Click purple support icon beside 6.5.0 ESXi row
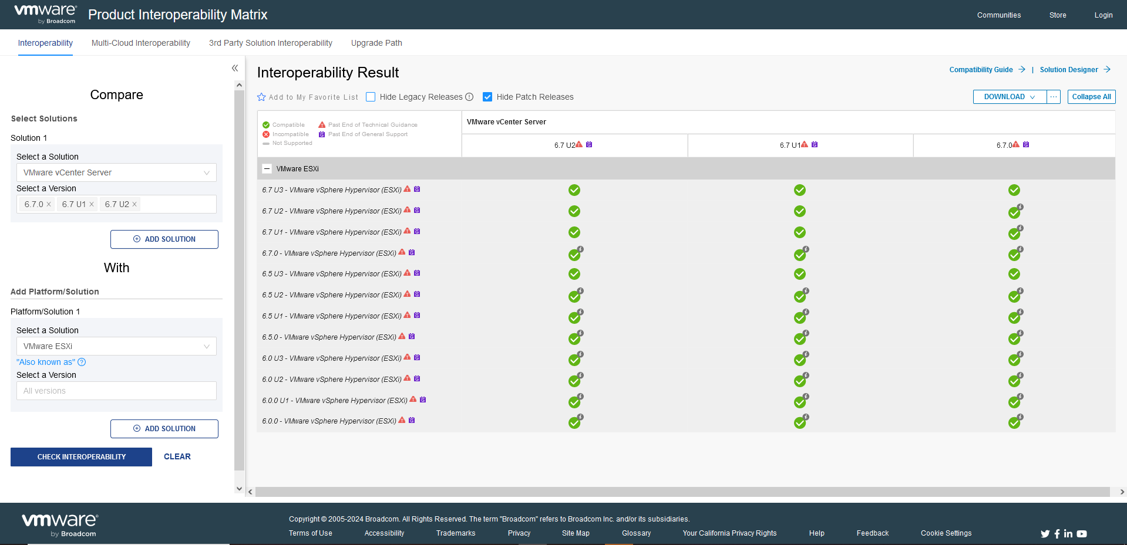Screen dimensions: 1127x545 (x=412, y=336)
